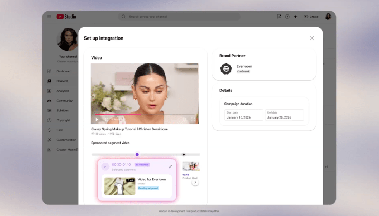Edit the selected segment with pencil icon
Viewport: 379px width, 216px height.
coord(170,166)
